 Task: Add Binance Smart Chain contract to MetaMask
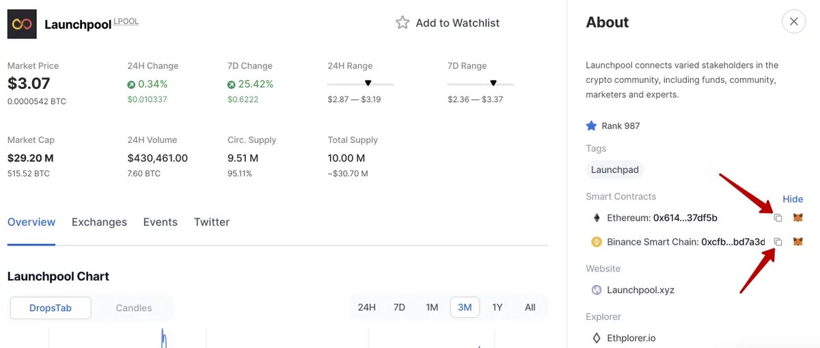click(x=797, y=241)
